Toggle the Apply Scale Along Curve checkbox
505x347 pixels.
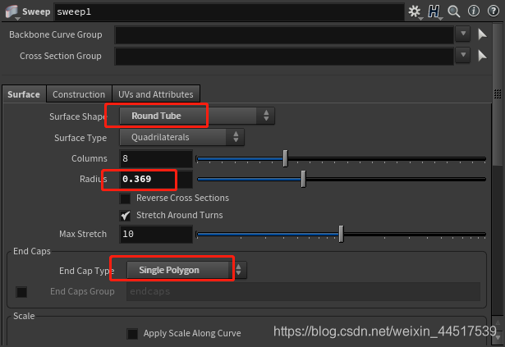132,334
